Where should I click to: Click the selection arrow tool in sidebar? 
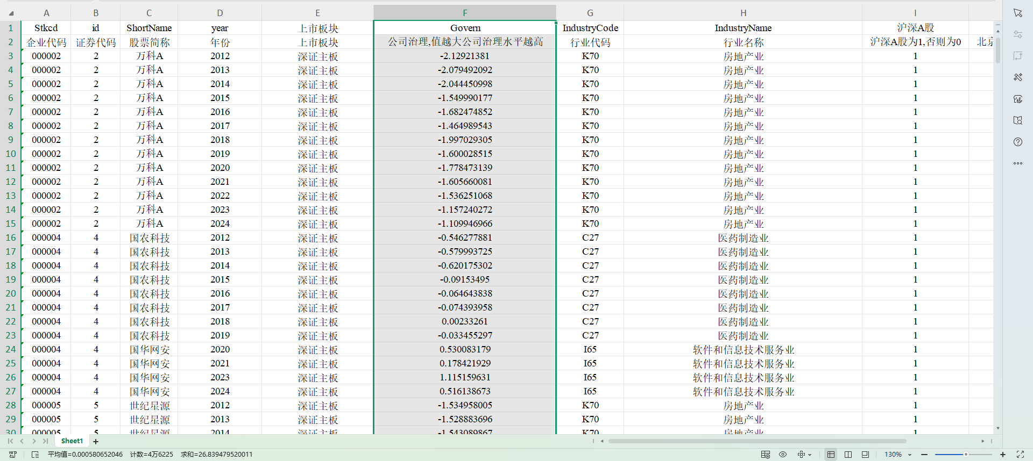tap(1017, 13)
